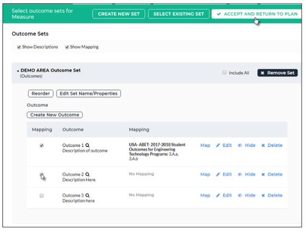Click pencil icon in Outcome 1 row

click(x=218, y=145)
